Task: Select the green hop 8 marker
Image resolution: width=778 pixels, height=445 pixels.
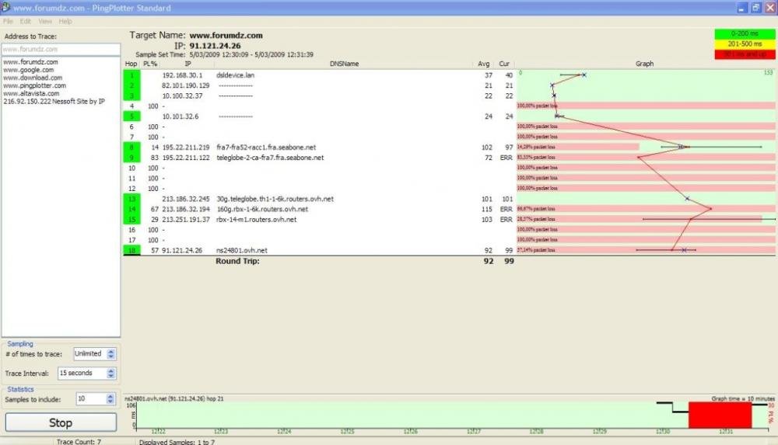Action: coord(131,147)
